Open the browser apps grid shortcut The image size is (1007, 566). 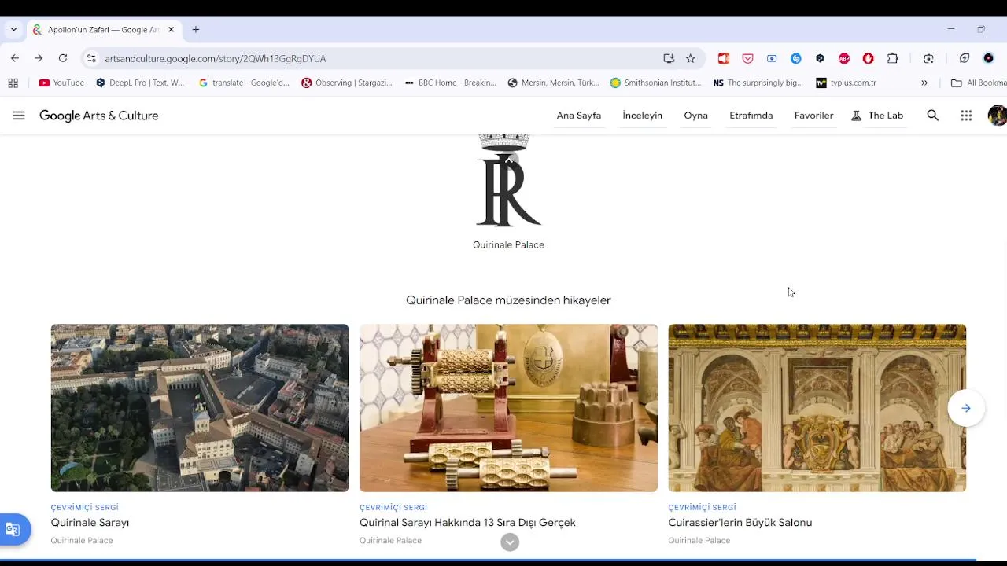point(13,83)
